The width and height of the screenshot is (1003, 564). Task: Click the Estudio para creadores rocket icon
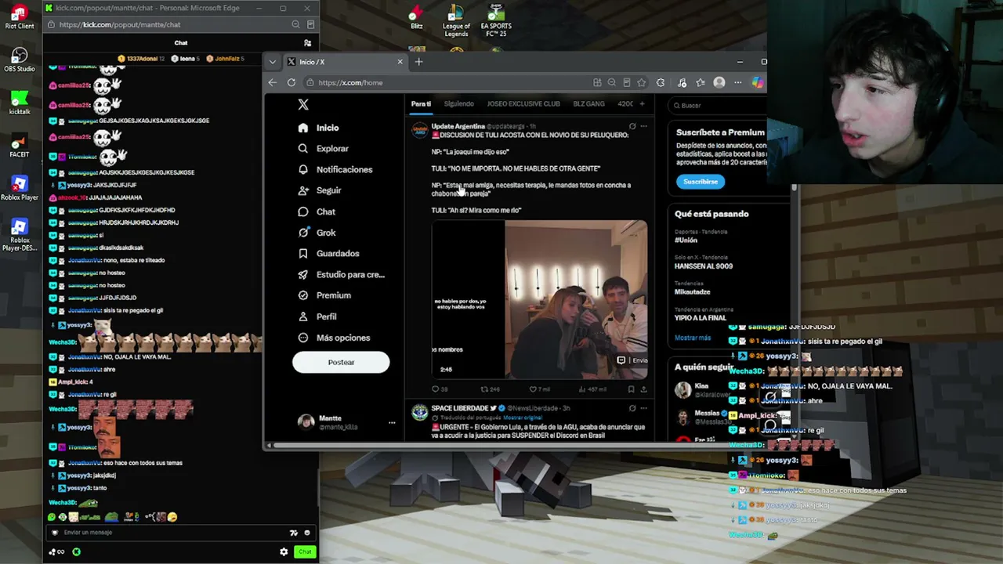coord(303,274)
